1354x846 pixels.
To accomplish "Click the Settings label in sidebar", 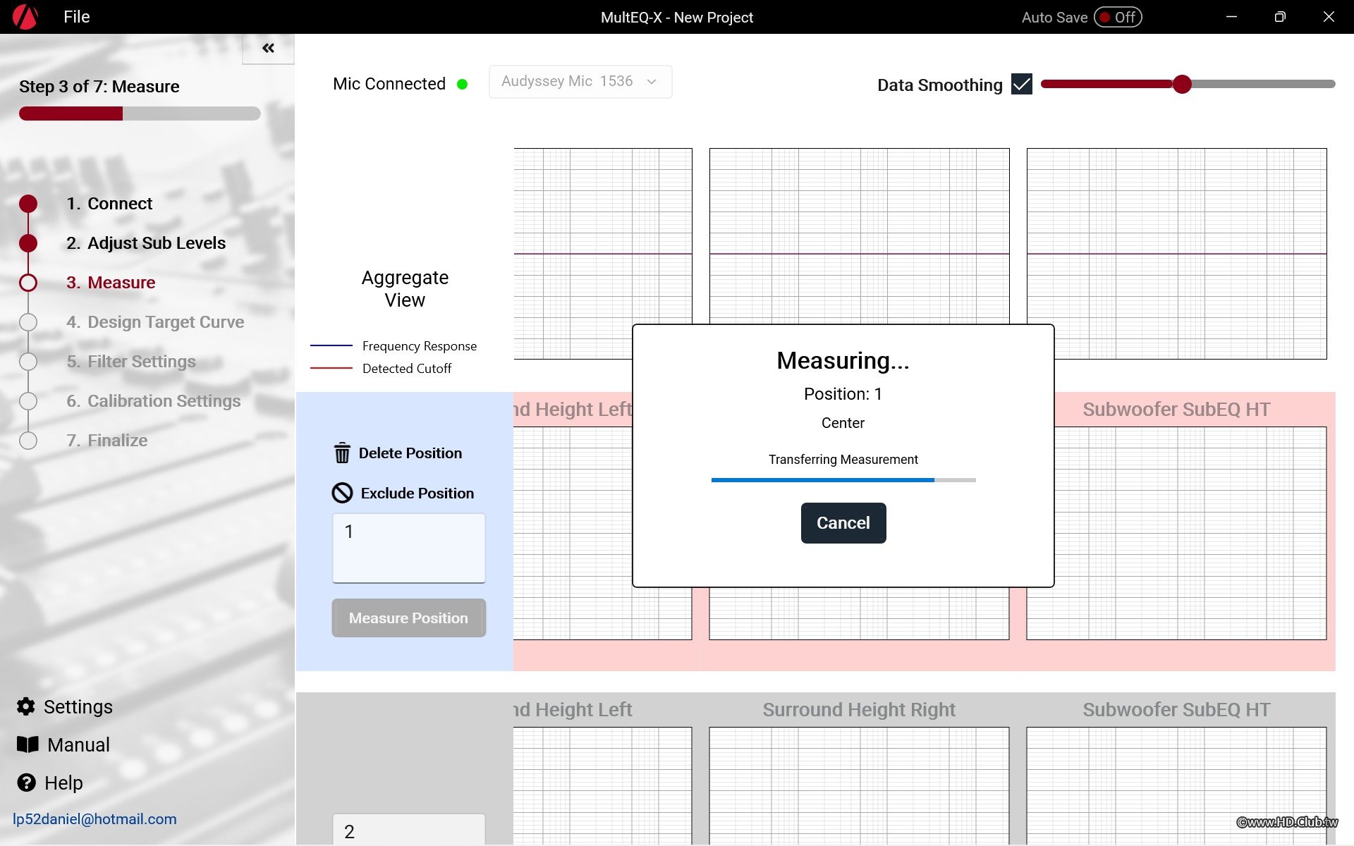I will [x=78, y=707].
